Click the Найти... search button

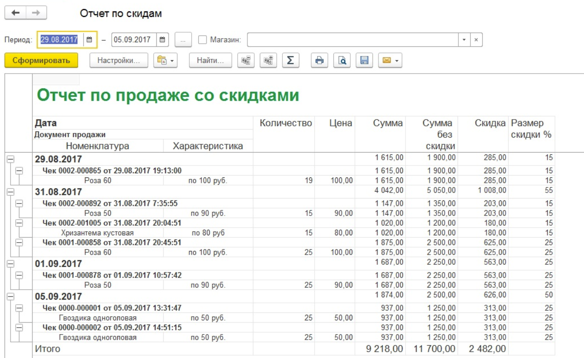tap(210, 60)
